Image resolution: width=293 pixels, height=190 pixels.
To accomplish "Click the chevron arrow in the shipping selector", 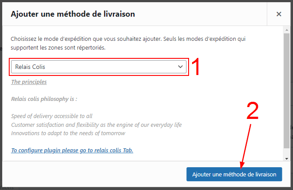I will pos(180,67).
